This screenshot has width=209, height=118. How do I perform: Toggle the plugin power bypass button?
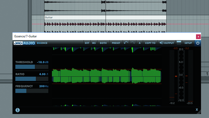(x=198, y=43)
